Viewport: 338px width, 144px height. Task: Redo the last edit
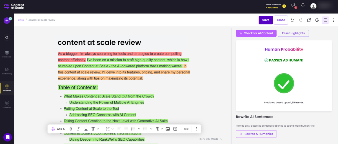pyautogui.click(x=301, y=20)
